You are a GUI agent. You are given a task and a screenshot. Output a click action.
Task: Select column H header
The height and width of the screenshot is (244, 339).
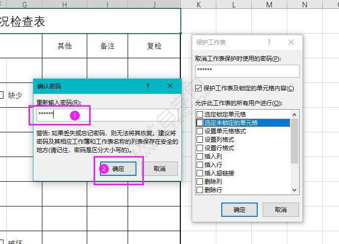(65, 4)
